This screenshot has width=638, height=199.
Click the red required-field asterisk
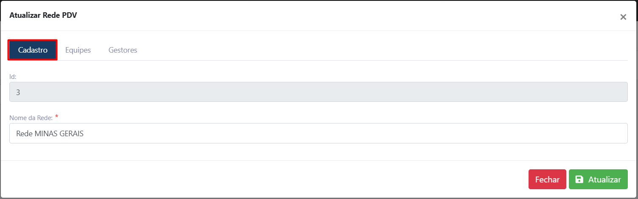(56, 117)
